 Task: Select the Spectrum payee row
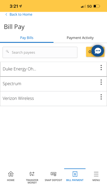click(x=53, y=84)
